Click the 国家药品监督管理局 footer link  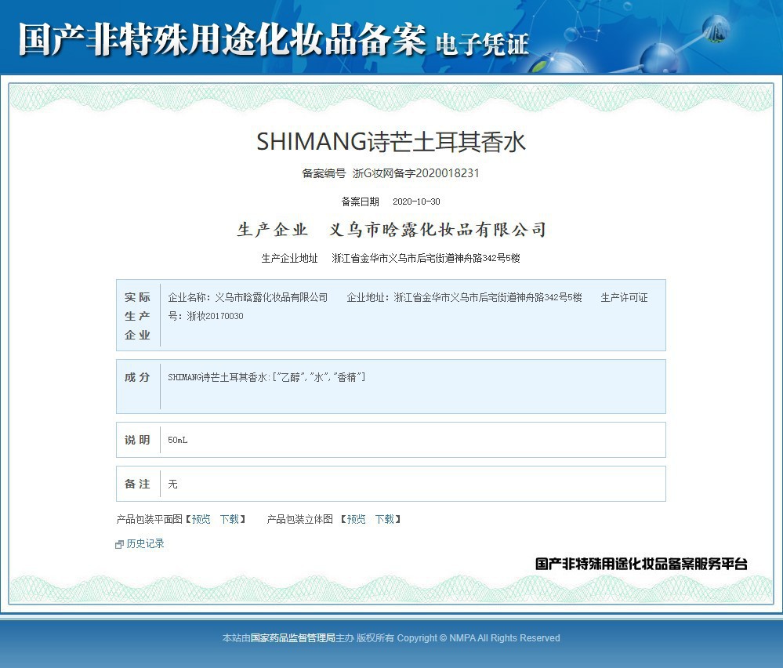pos(292,638)
